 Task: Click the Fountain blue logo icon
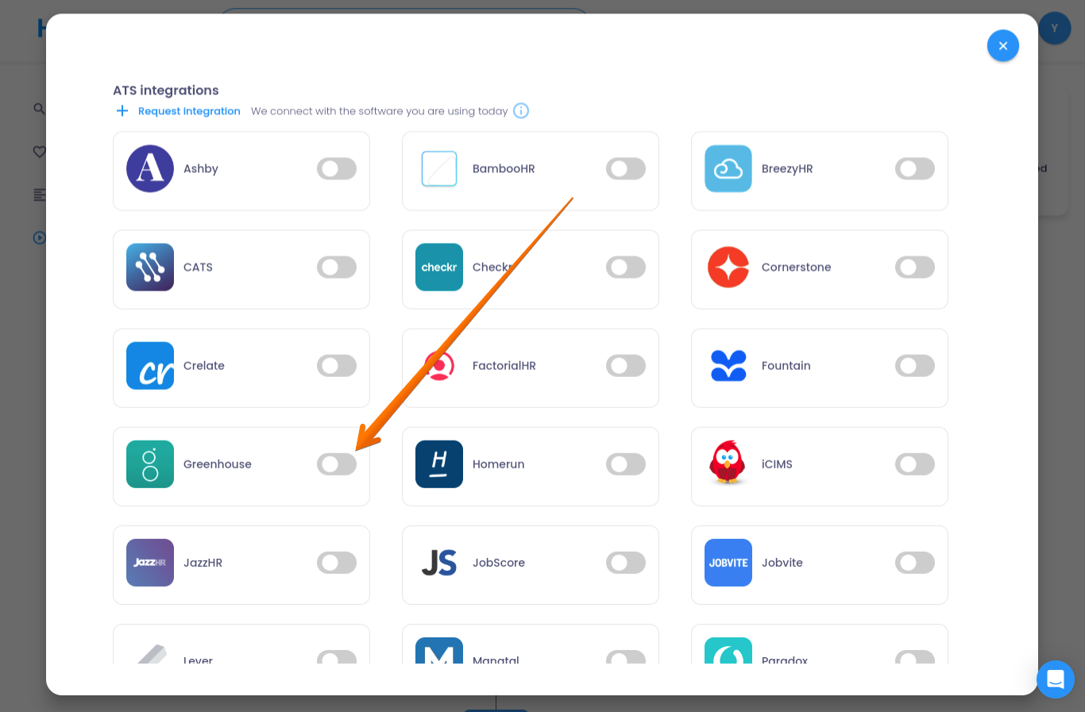pos(728,366)
